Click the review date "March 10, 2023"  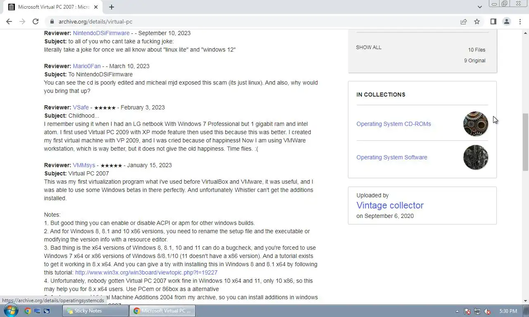[129, 66]
